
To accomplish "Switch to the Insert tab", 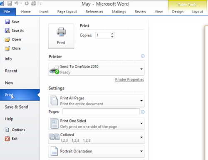I will (44, 12).
